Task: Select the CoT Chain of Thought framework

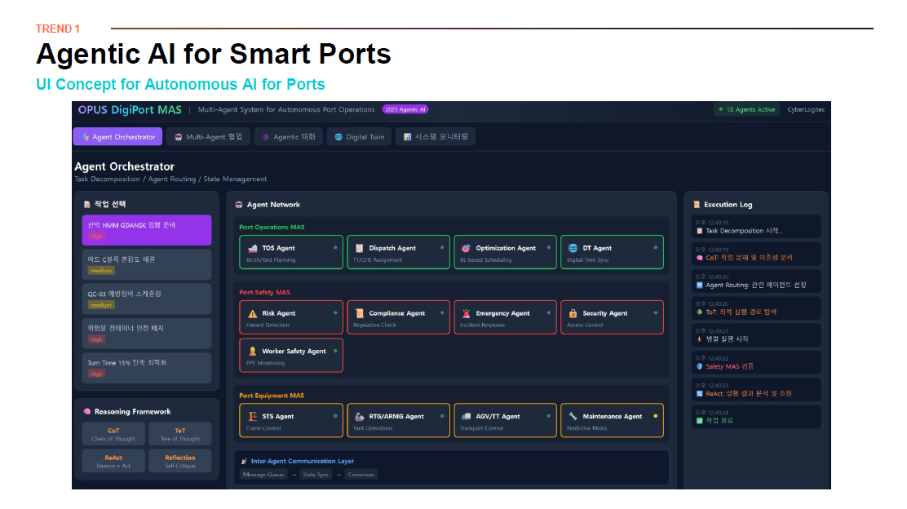Action: tap(113, 434)
